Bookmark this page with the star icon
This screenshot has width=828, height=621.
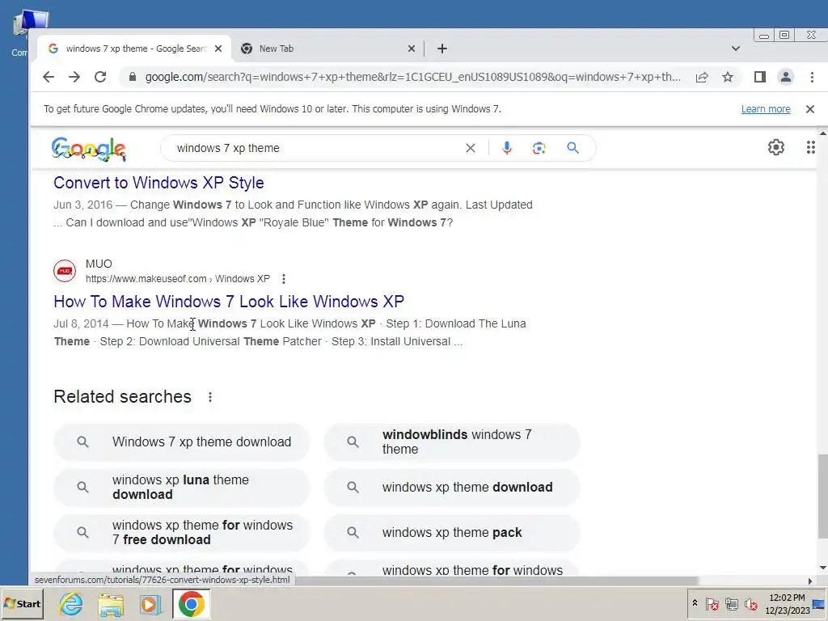pos(728,77)
